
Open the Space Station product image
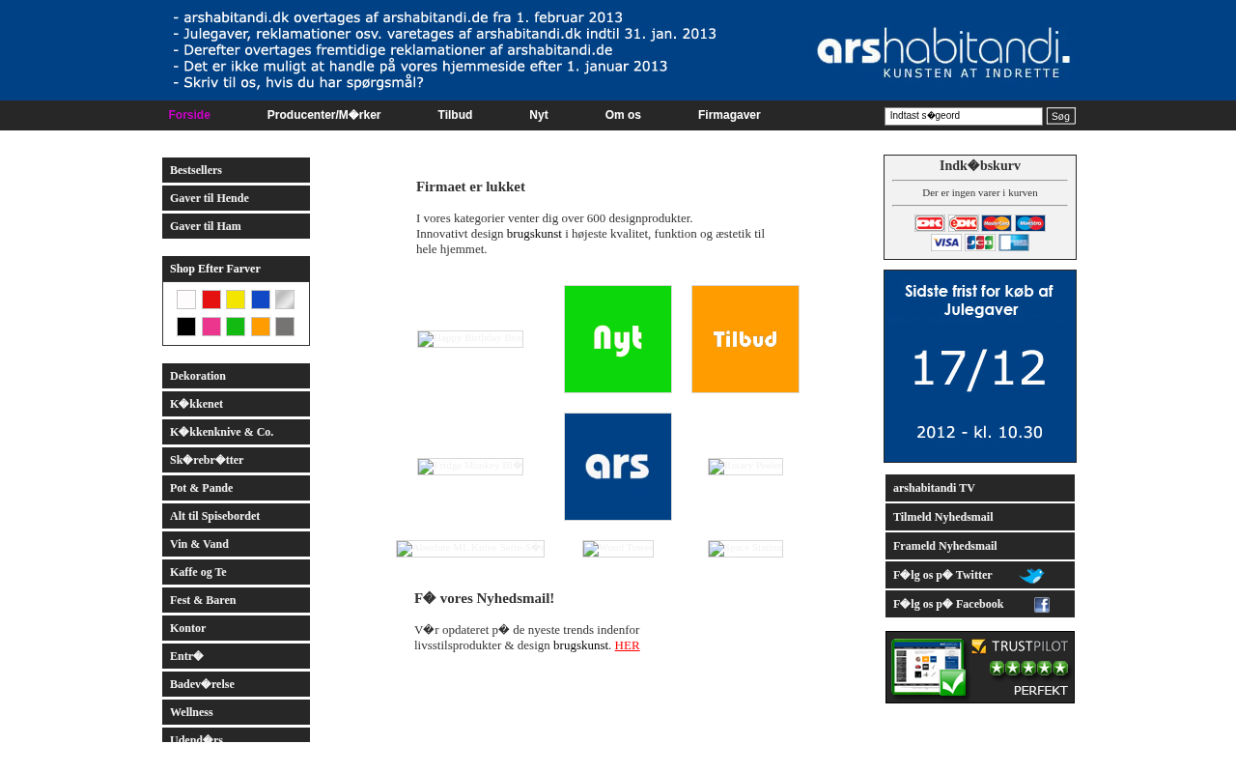point(745,549)
